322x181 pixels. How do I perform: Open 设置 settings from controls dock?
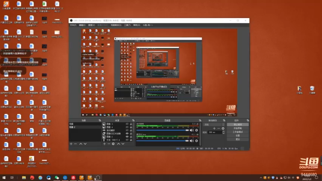point(237,136)
